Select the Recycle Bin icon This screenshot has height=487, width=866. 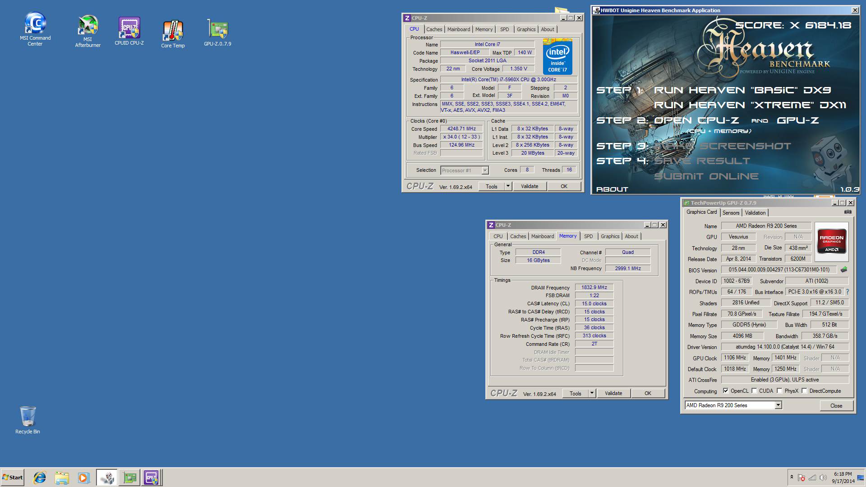tap(28, 419)
